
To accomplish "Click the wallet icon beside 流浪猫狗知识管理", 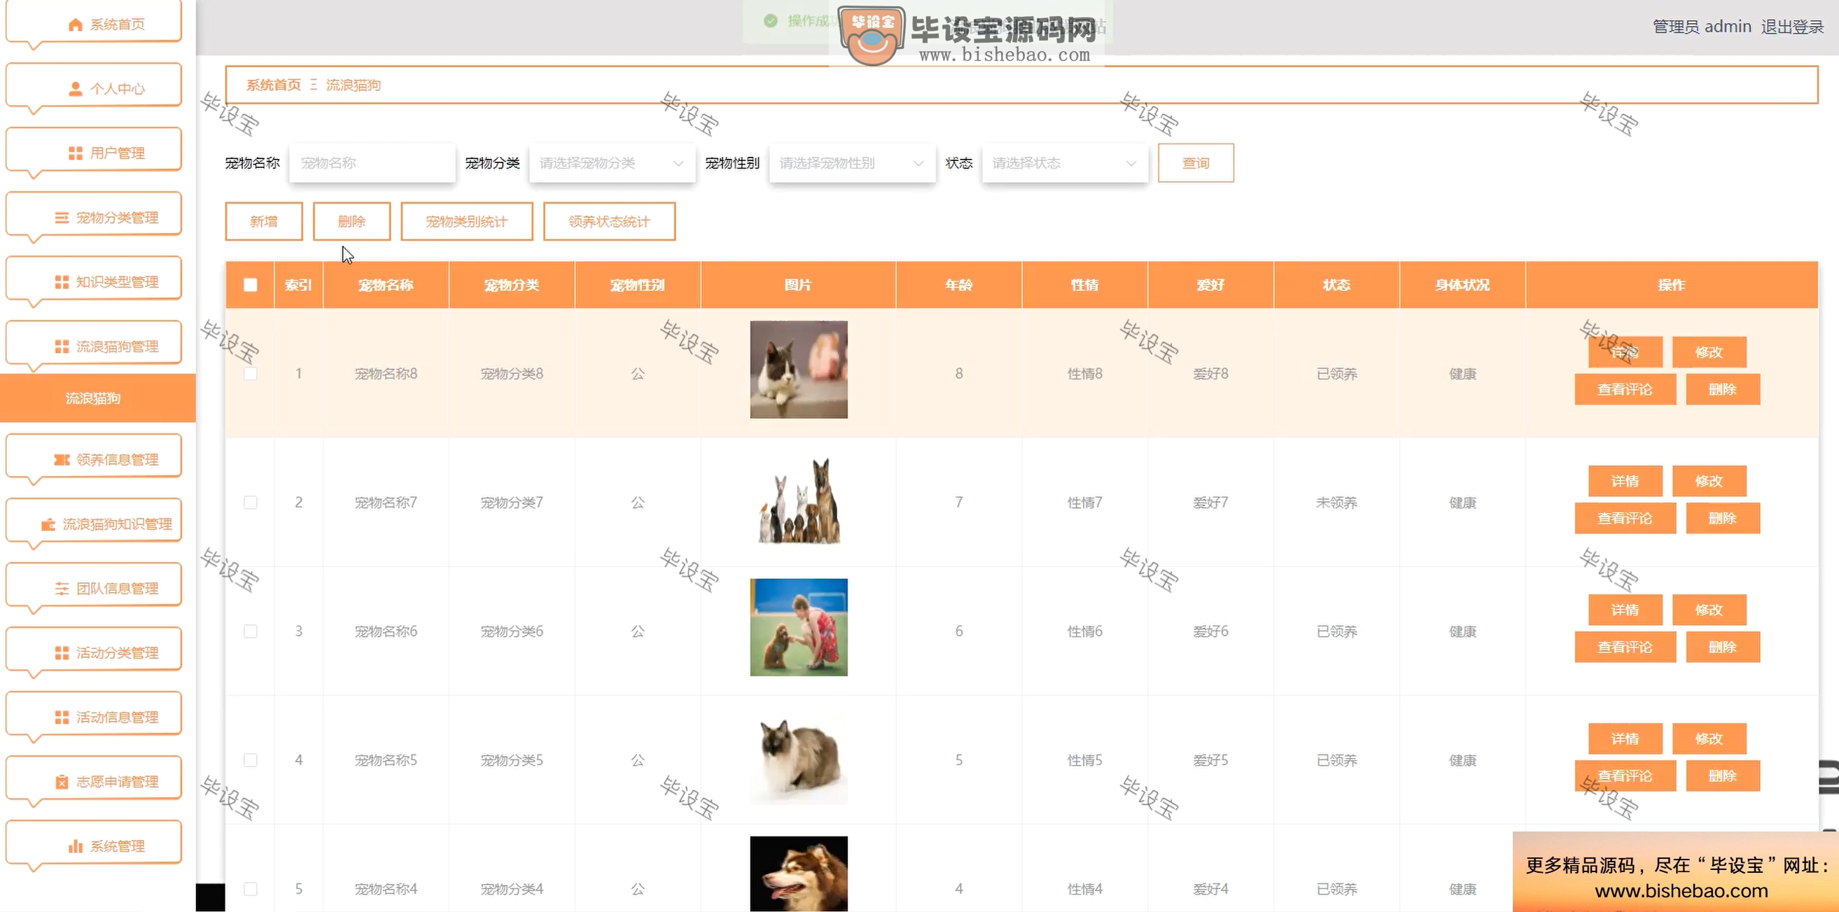I will [x=48, y=524].
